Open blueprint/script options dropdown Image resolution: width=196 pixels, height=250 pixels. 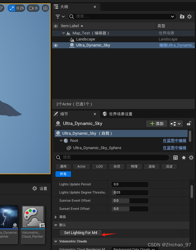click(x=176, y=124)
